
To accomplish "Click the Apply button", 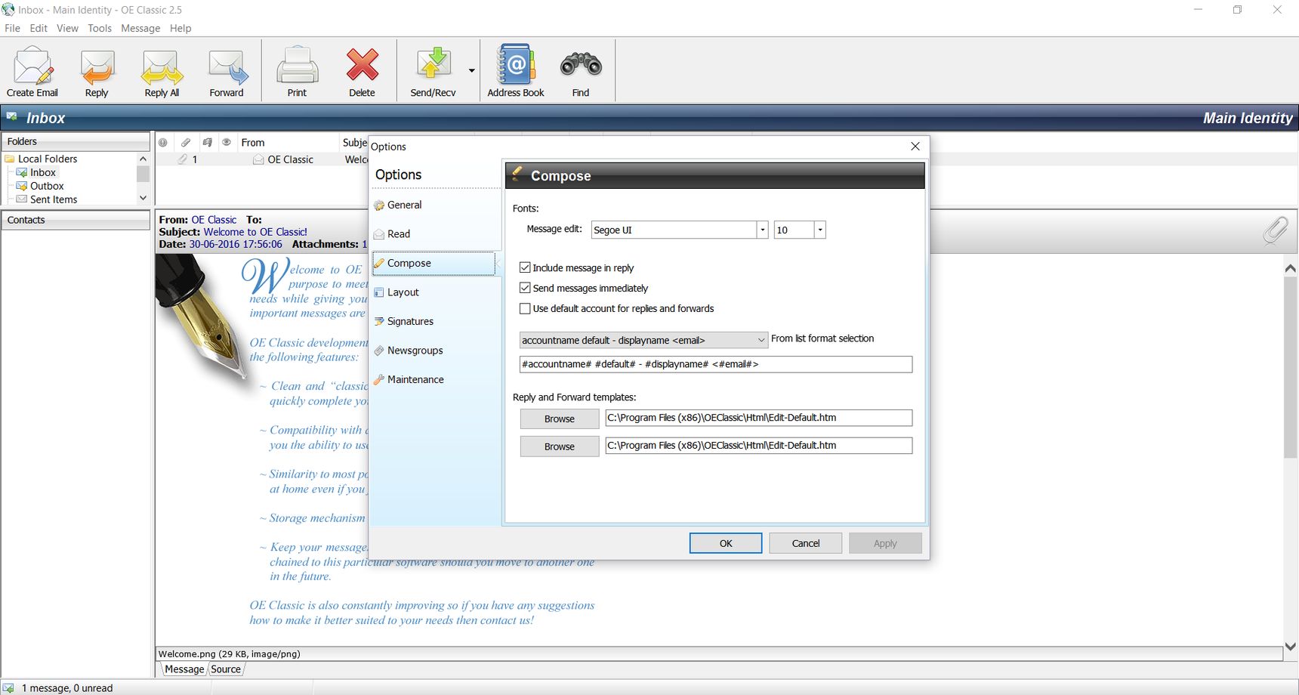I will [885, 543].
